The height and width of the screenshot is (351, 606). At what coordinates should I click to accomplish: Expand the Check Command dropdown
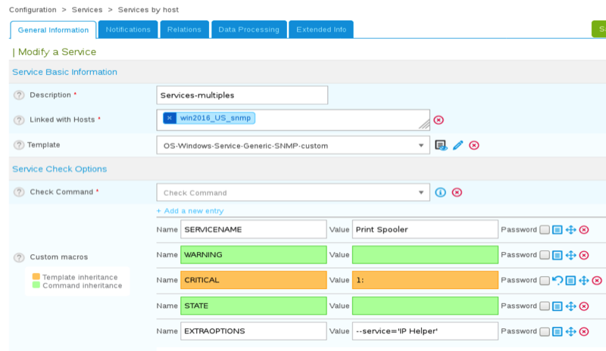[292, 192]
